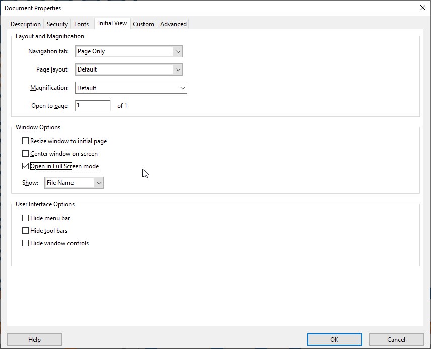Expand the Page layout dropdown
The image size is (431, 349).
[128, 69]
